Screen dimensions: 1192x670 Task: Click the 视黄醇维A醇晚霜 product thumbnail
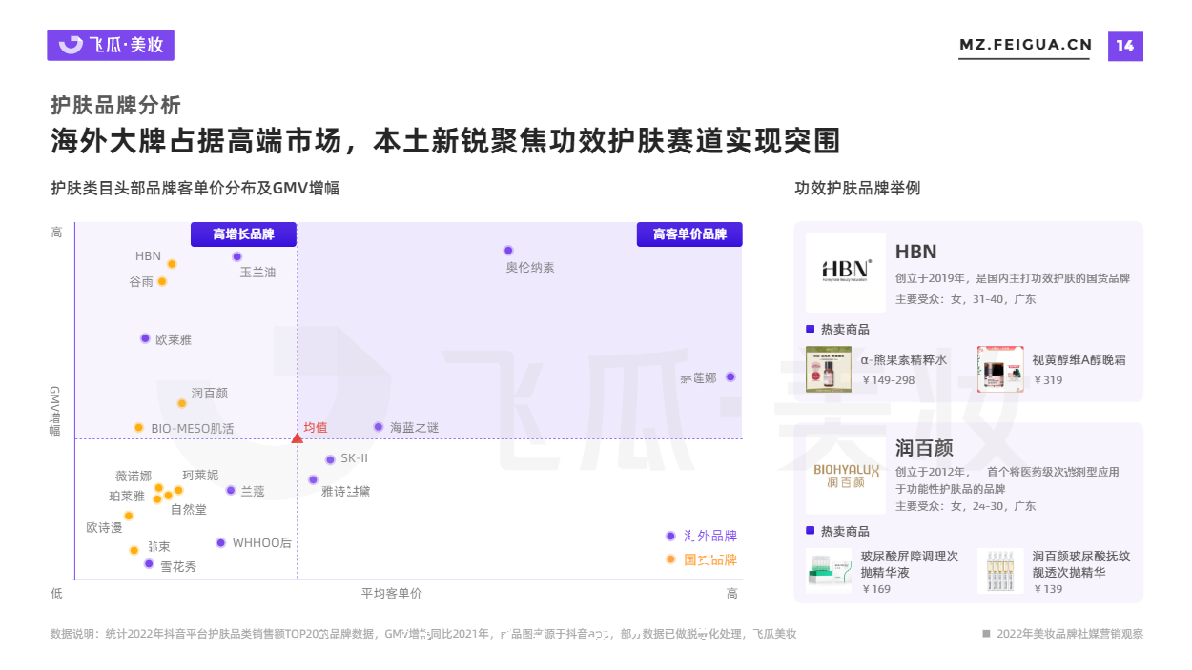point(1000,370)
